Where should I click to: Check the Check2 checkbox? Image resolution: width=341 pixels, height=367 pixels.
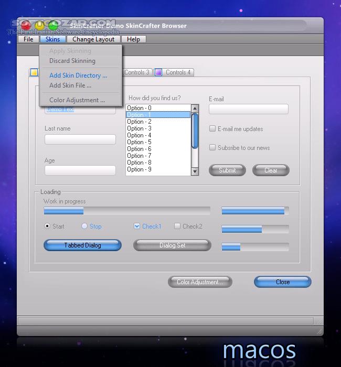tap(177, 226)
